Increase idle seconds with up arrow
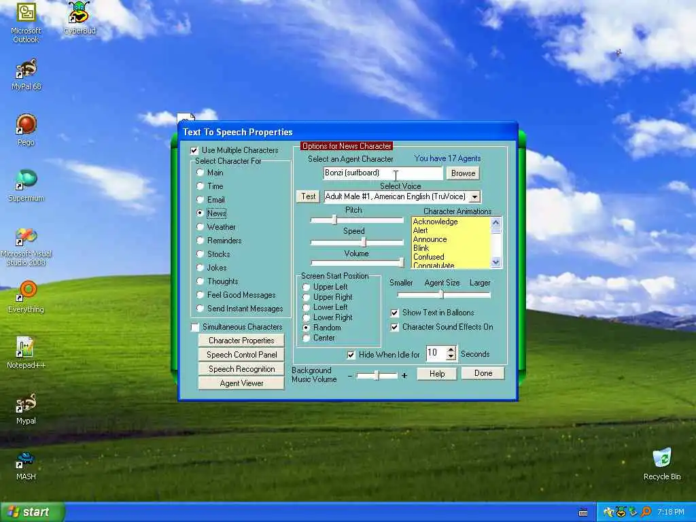The width and height of the screenshot is (696, 522). pyautogui.click(x=451, y=350)
